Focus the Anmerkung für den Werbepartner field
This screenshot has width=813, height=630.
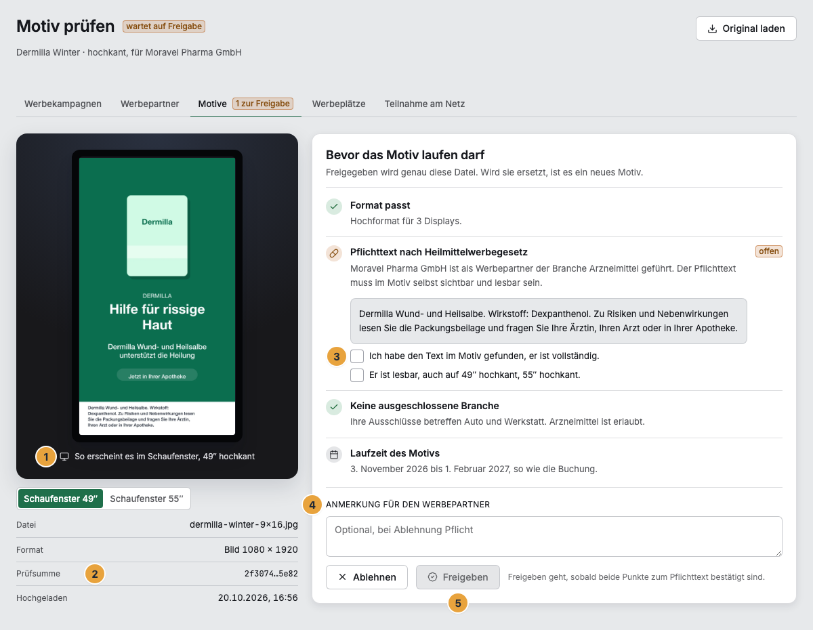(554, 537)
